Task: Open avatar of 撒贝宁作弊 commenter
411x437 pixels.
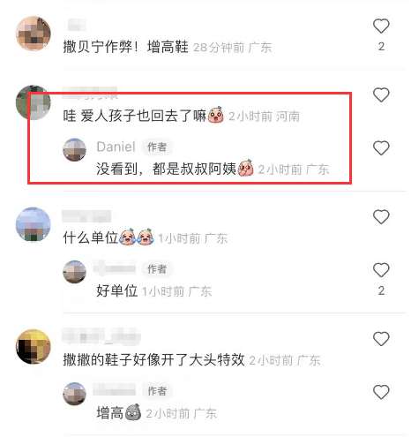Action: point(33,34)
